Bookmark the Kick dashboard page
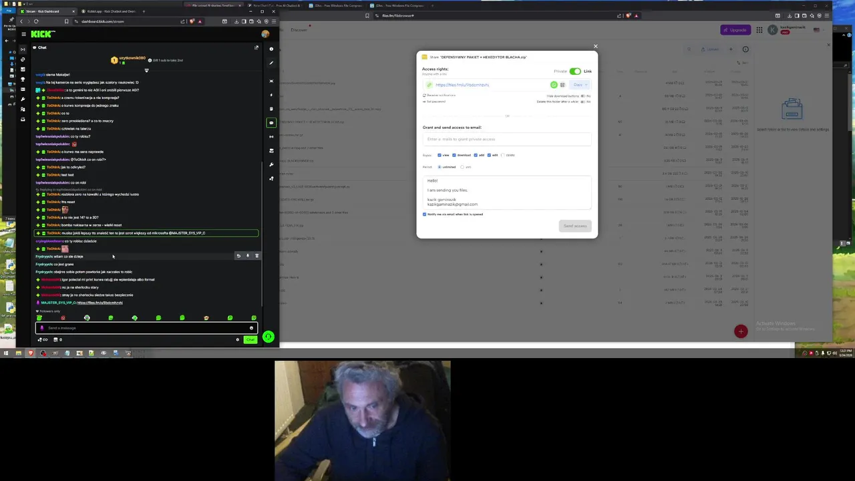The width and height of the screenshot is (855, 481). click(x=66, y=21)
